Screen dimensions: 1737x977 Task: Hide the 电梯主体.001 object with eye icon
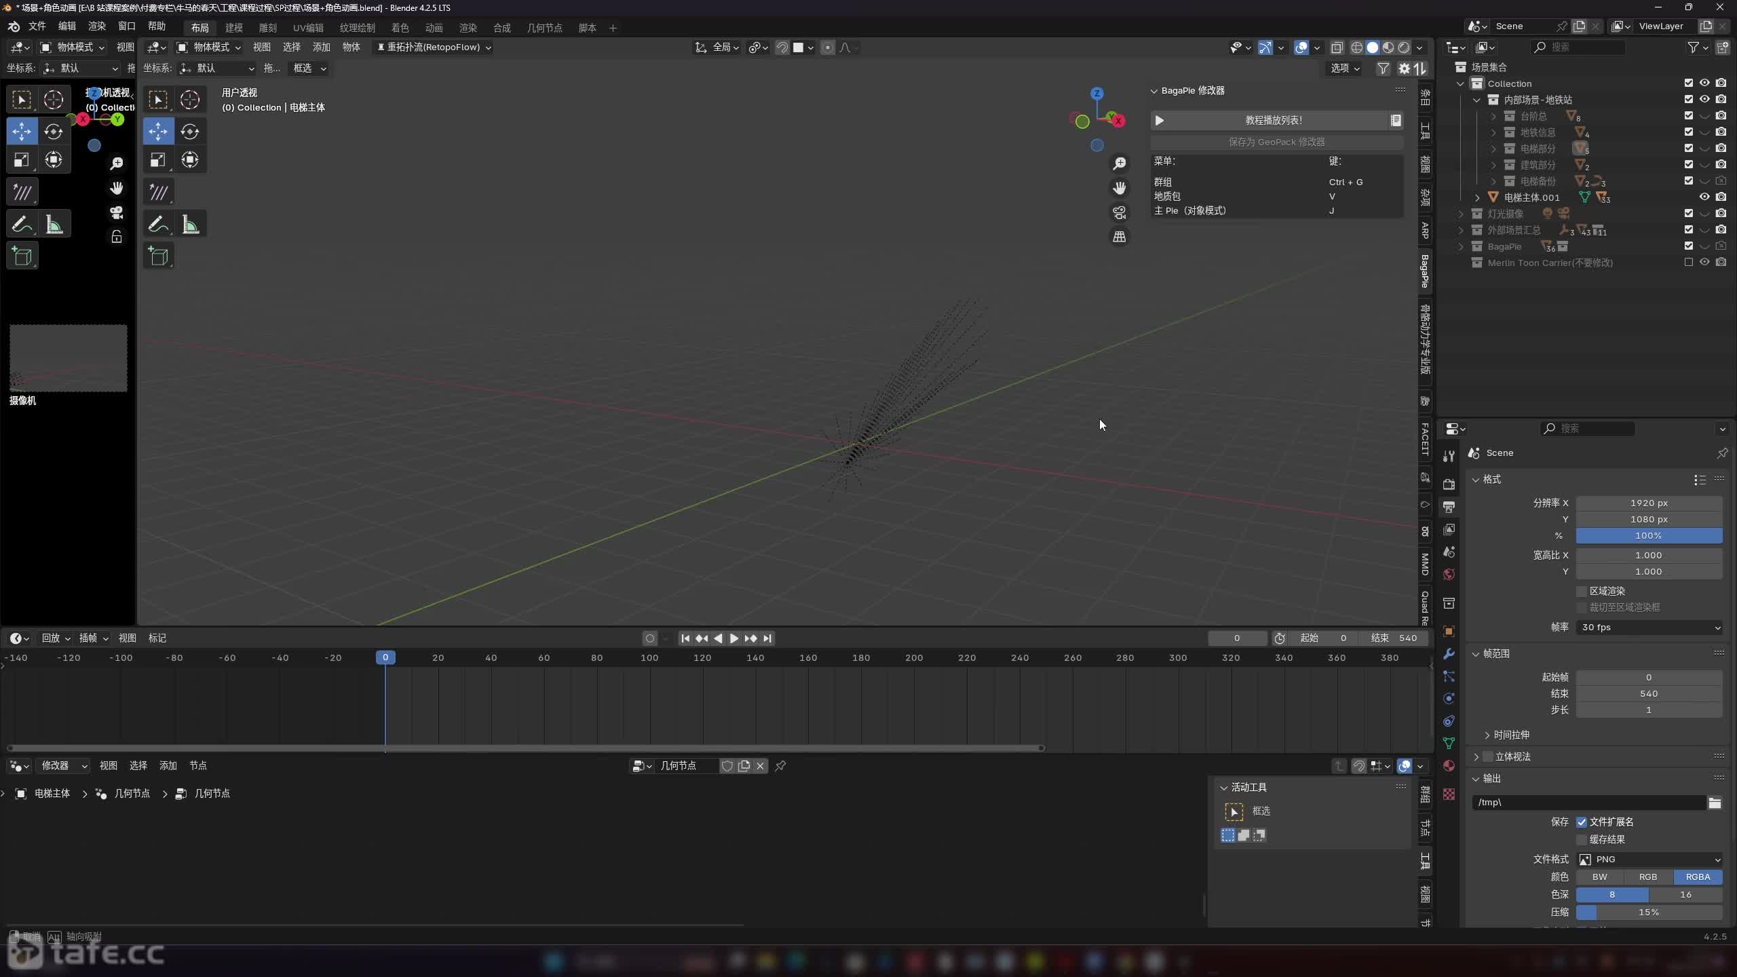pyautogui.click(x=1704, y=197)
